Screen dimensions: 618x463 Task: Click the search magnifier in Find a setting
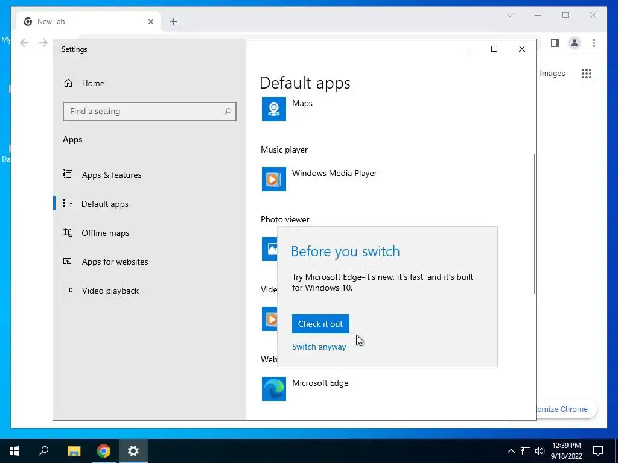coord(228,112)
